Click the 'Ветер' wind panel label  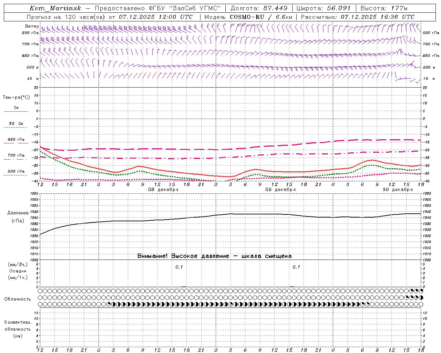point(32,26)
